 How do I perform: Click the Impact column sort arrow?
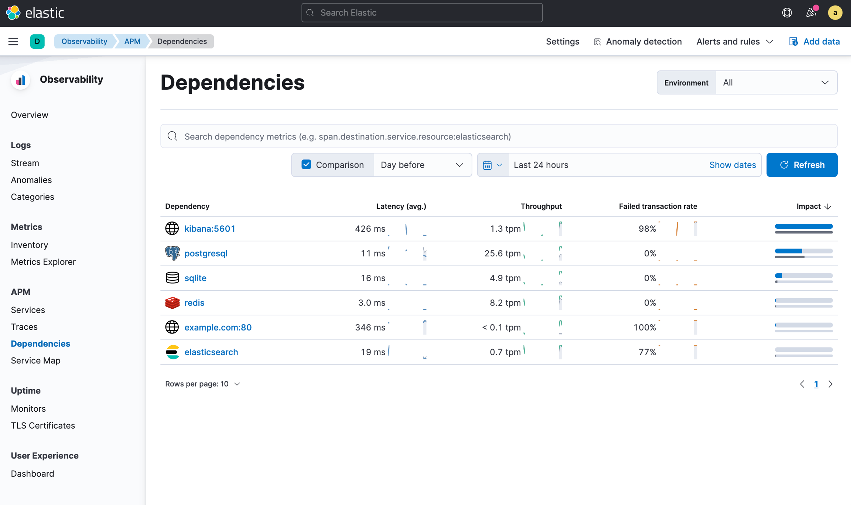828,207
